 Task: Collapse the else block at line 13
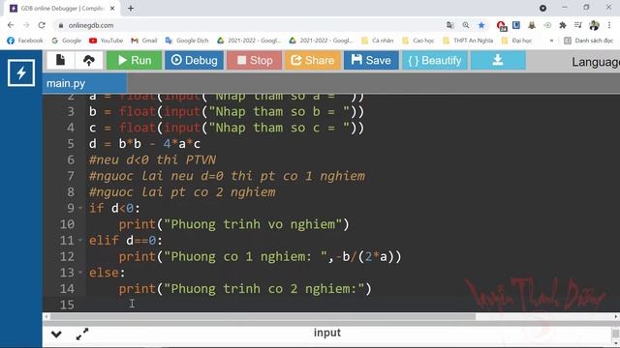click(80, 273)
